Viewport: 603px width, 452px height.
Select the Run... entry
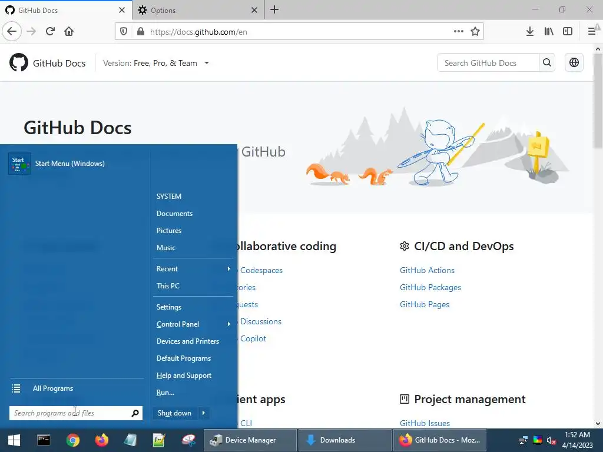pyautogui.click(x=165, y=393)
